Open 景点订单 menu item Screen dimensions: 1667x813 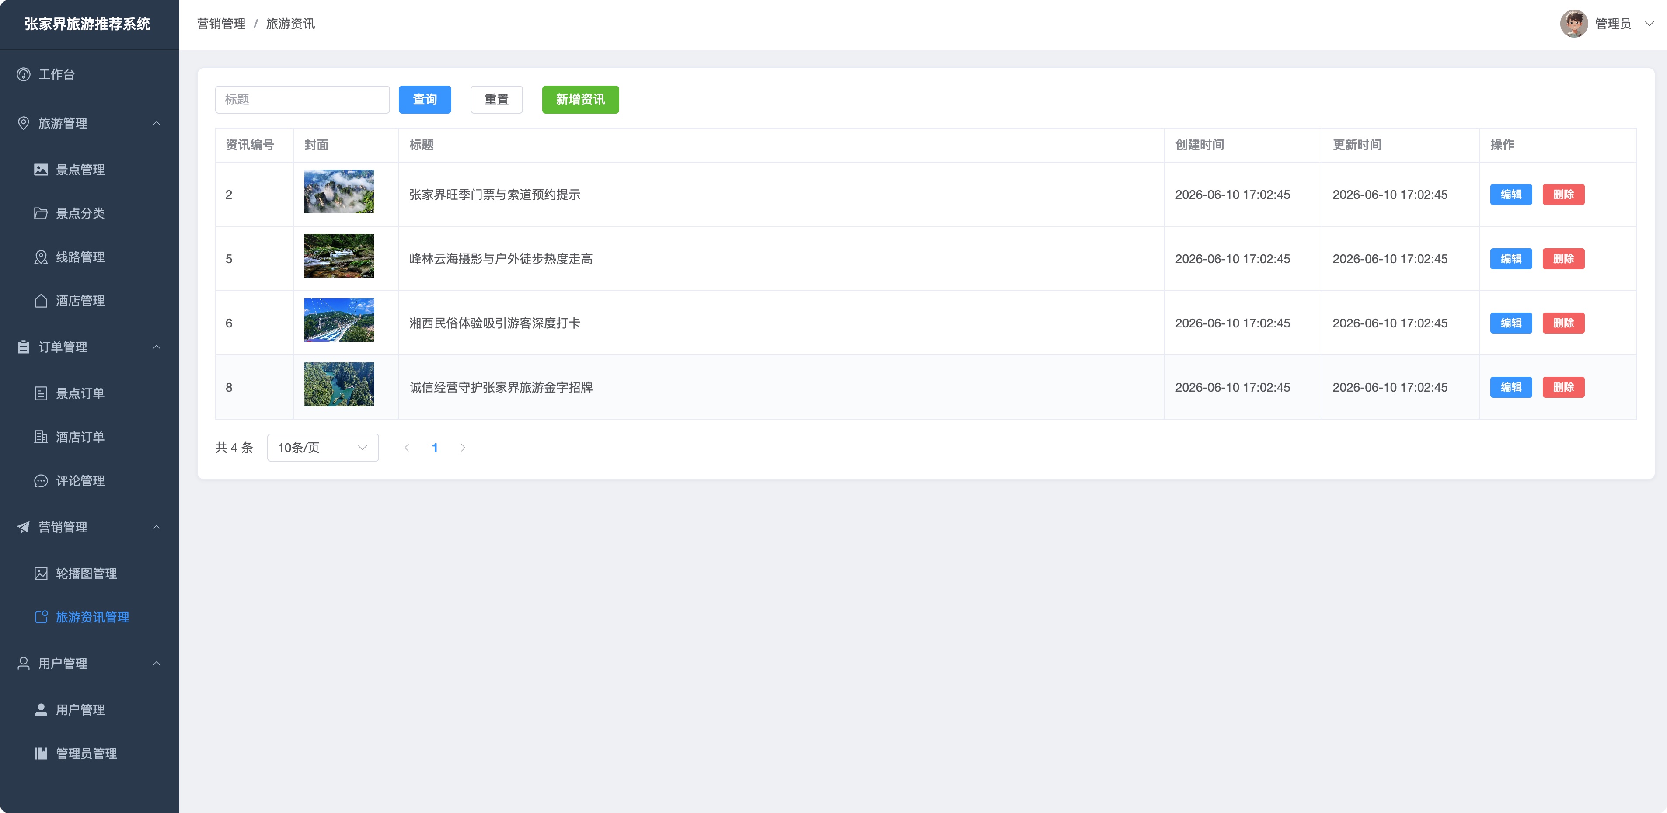pos(89,393)
